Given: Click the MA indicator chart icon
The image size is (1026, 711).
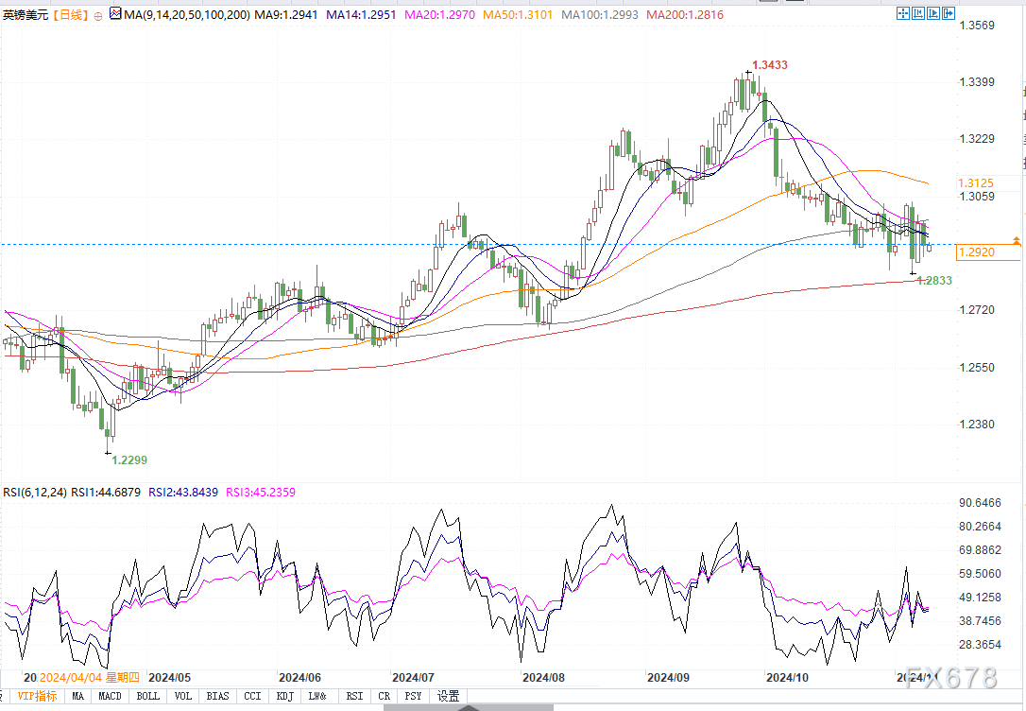Looking at the screenshot, I should click(x=115, y=14).
